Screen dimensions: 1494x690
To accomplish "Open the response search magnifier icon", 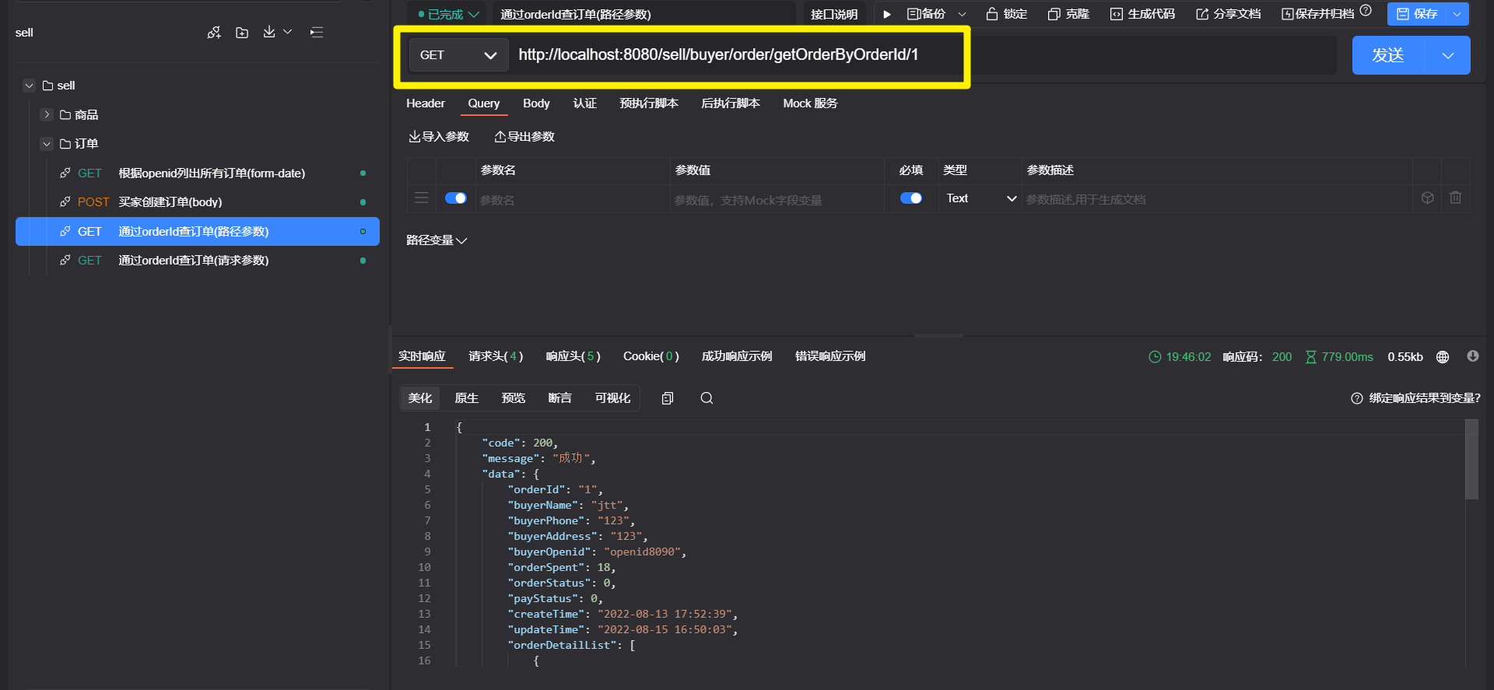I will click(x=707, y=398).
